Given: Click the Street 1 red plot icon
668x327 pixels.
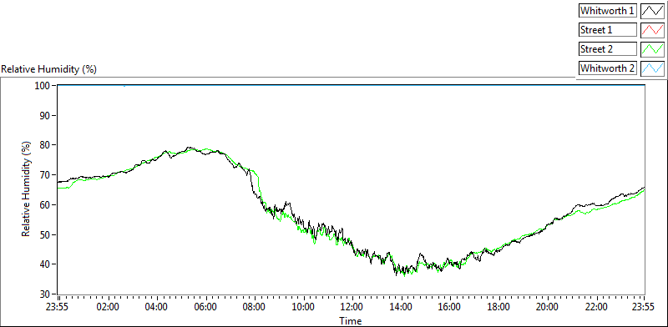Looking at the screenshot, I should click(x=652, y=30).
